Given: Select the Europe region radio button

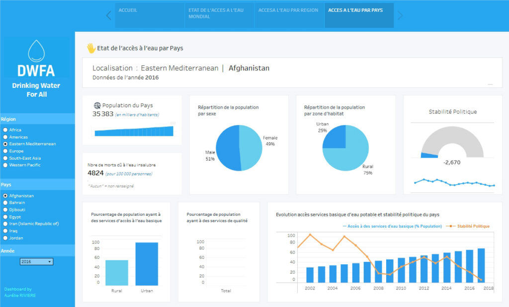Looking at the screenshot, I should pos(4,151).
